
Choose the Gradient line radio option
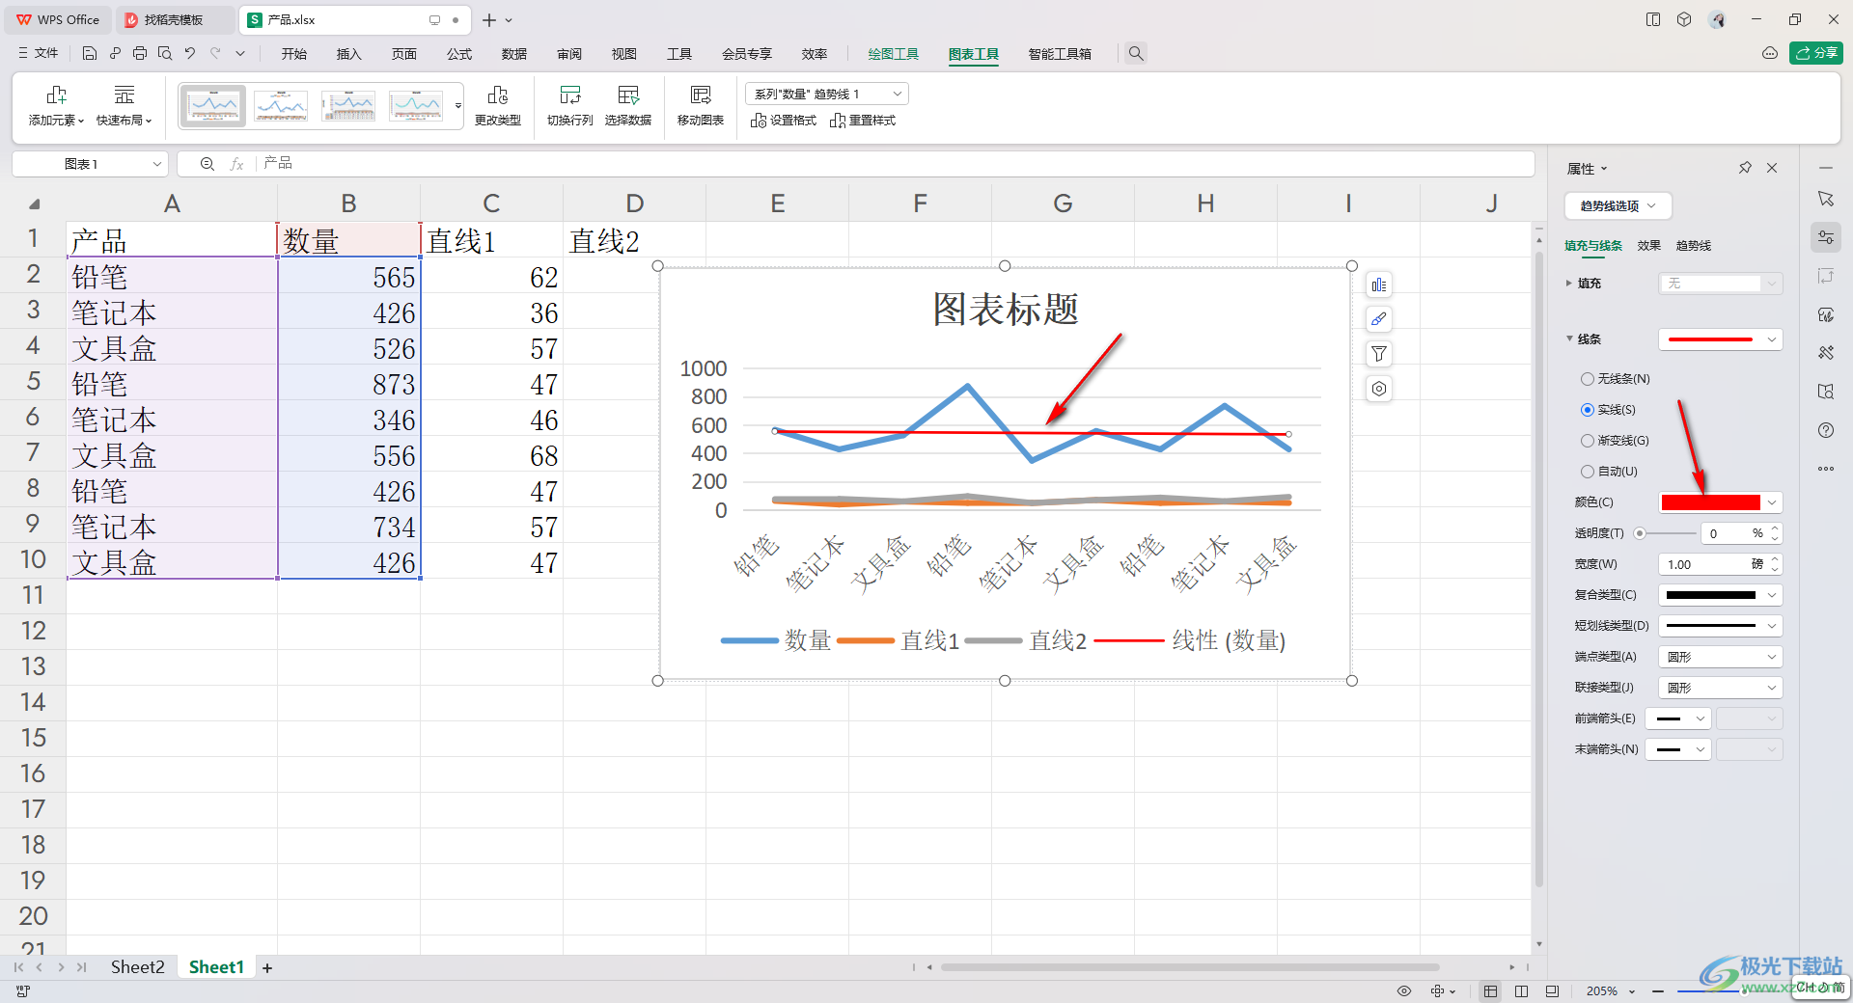(1588, 441)
